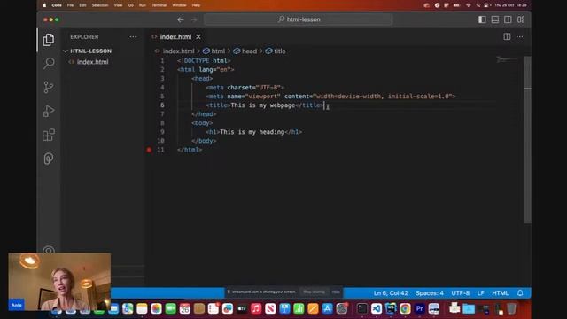Click the html-lesson command center search box
Image resolution: width=567 pixels, height=319 pixels.
299,19
